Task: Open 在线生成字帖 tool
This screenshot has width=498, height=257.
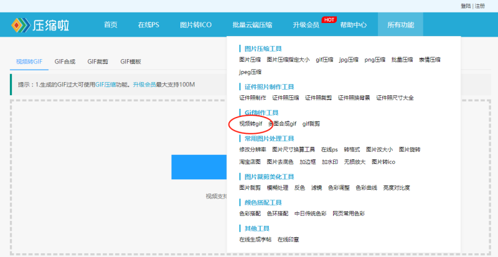Action: [x=255, y=240]
